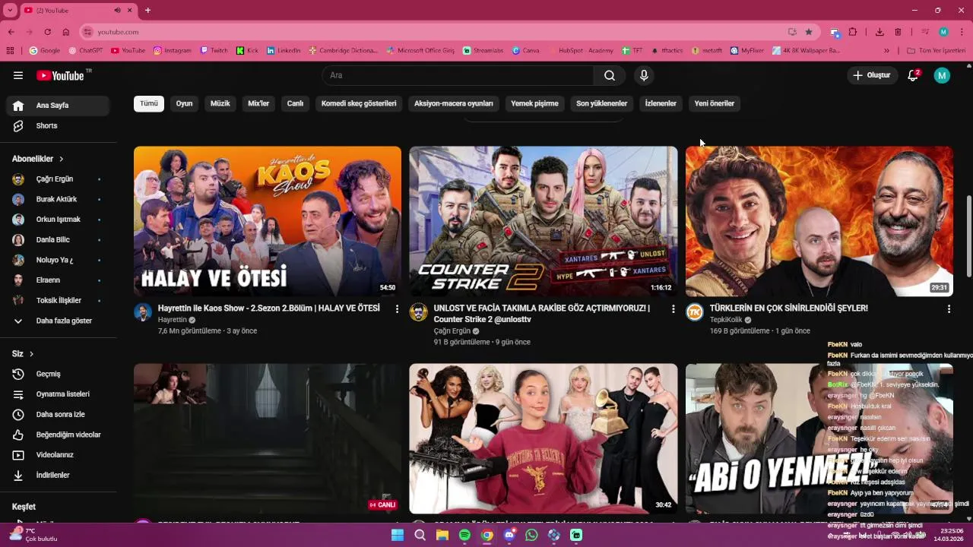Select the Mix'ler filter chip
Image resolution: width=973 pixels, height=547 pixels.
[x=258, y=103]
